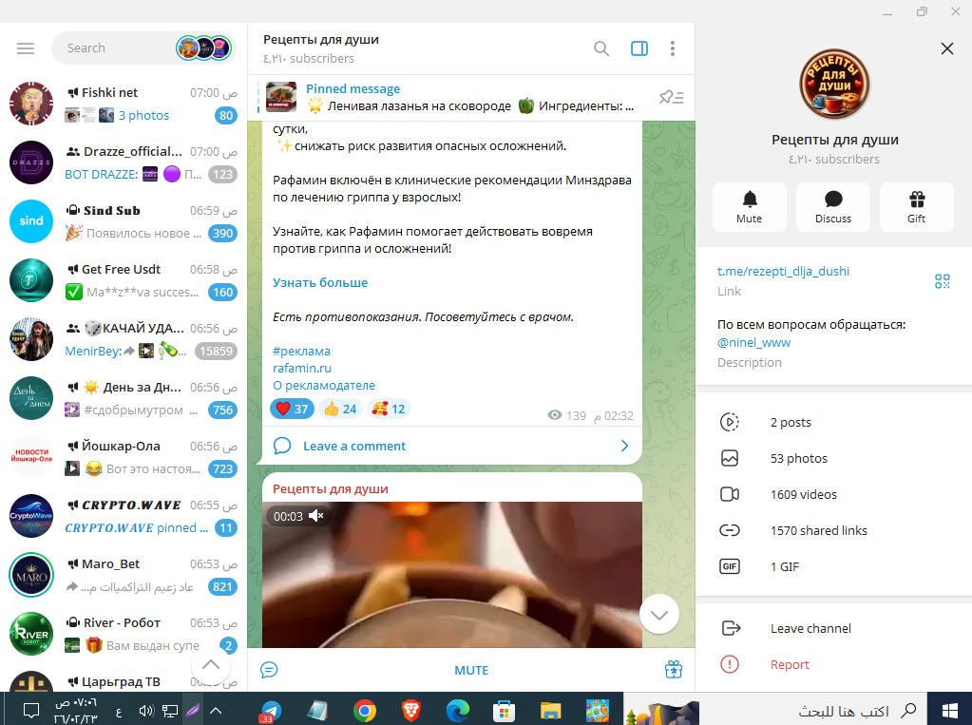972x725 pixels.
Task: Open the #реклама hashtag
Action: point(301,351)
